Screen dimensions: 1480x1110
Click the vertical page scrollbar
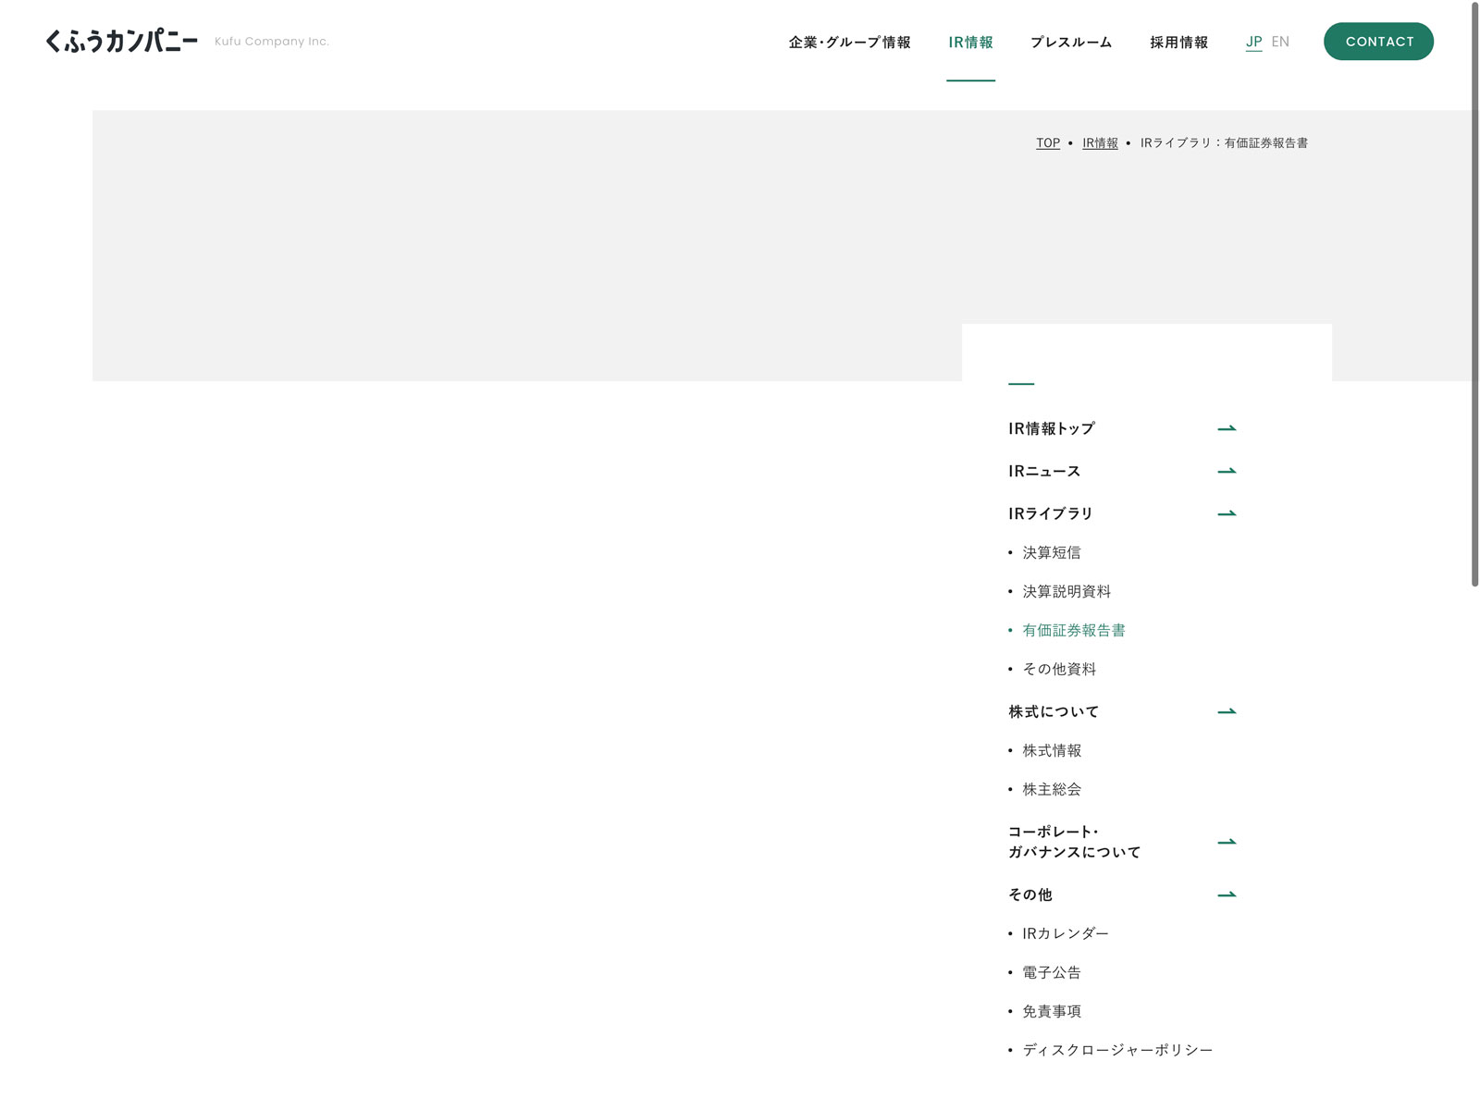tap(1474, 296)
